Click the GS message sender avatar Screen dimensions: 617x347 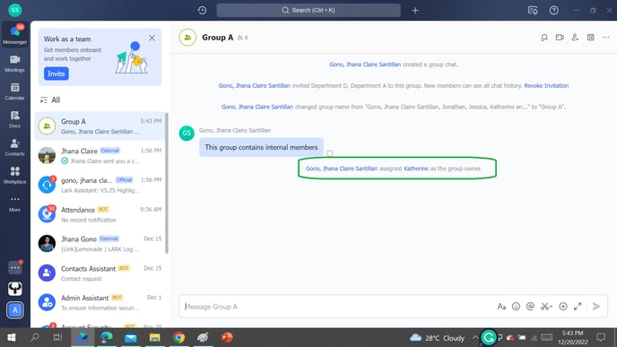coord(187,133)
